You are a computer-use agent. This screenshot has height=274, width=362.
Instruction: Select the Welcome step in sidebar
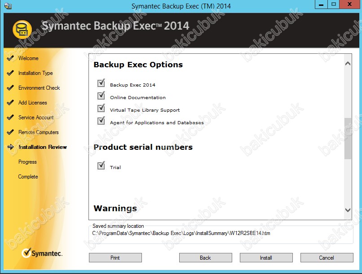pos(28,58)
